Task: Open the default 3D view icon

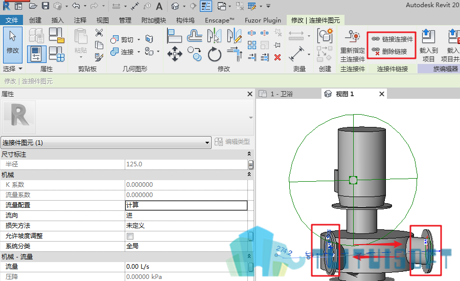Action: point(175,6)
